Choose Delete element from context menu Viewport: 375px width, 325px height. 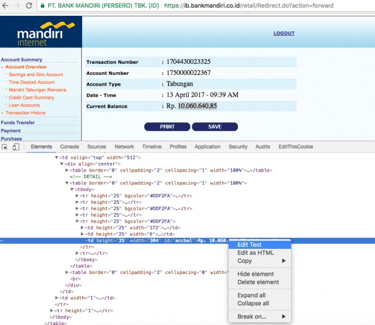click(260, 282)
